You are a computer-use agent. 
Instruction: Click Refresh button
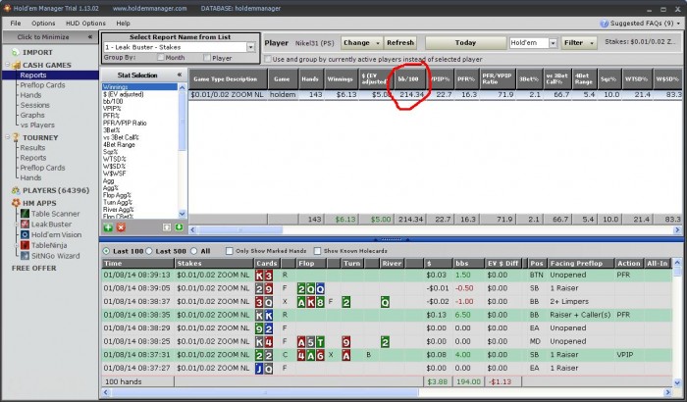pyautogui.click(x=400, y=42)
